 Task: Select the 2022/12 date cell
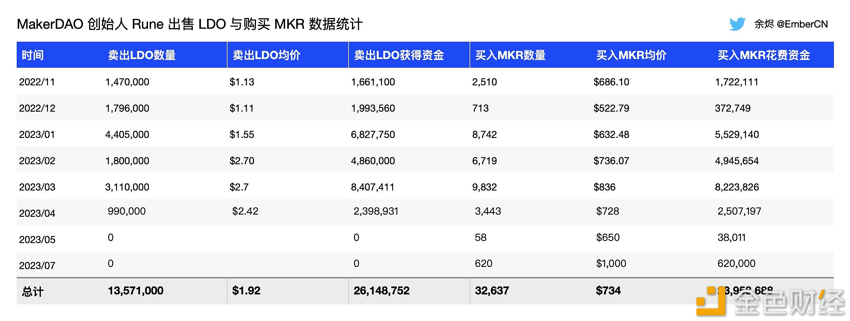(37, 108)
